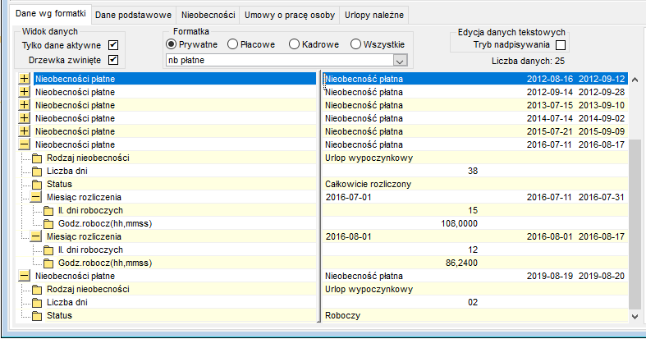Screen dimensions: 646x339
Task: Click the Urlop wypoczynkowy value above the Liczba dni 38 row
Action: coord(369,158)
